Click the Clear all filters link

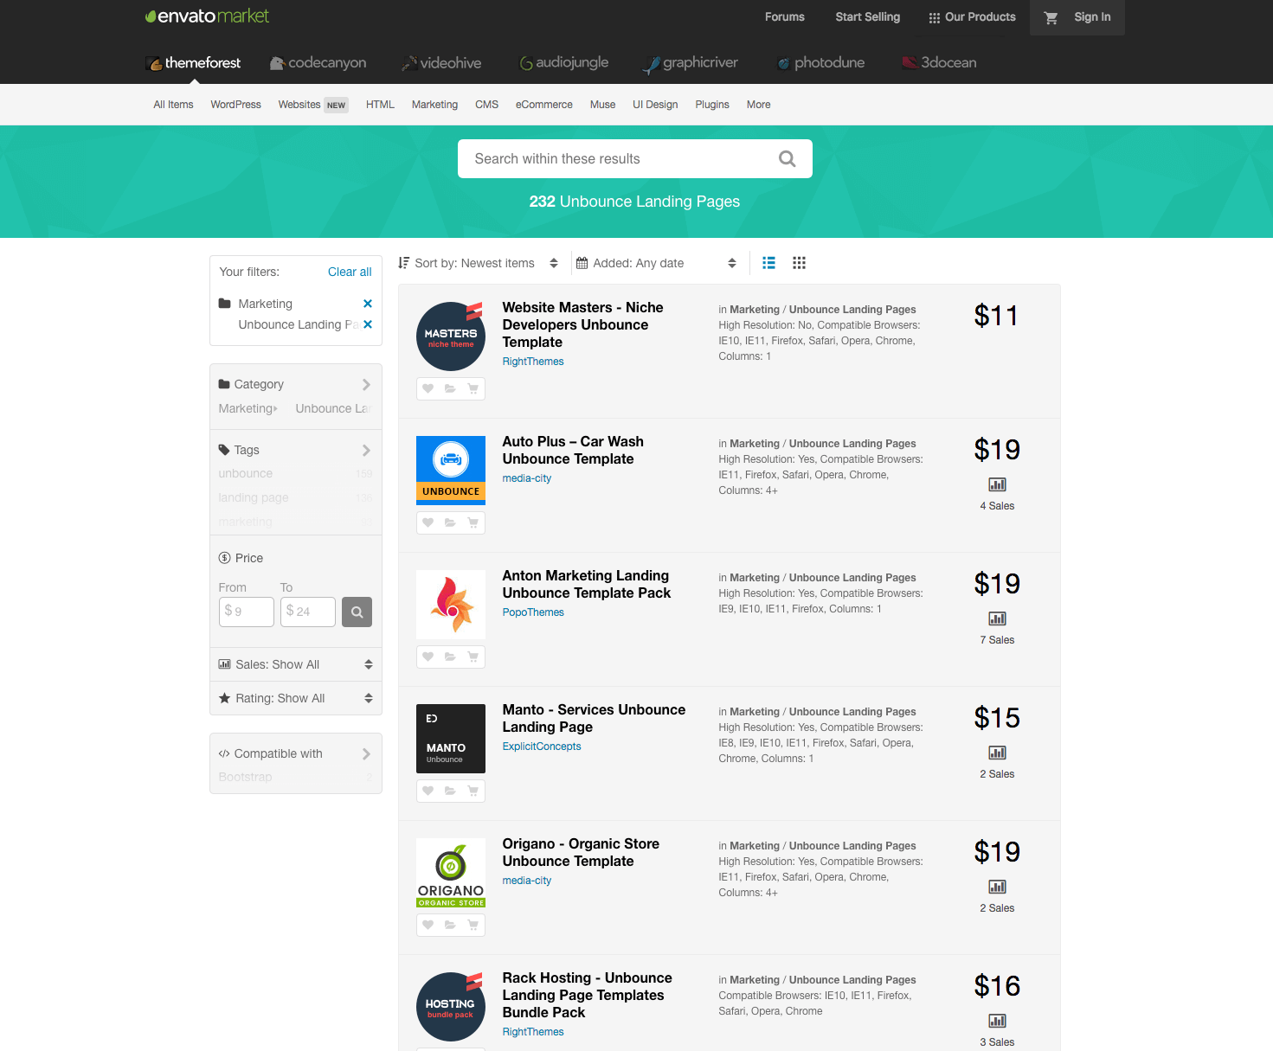(350, 272)
